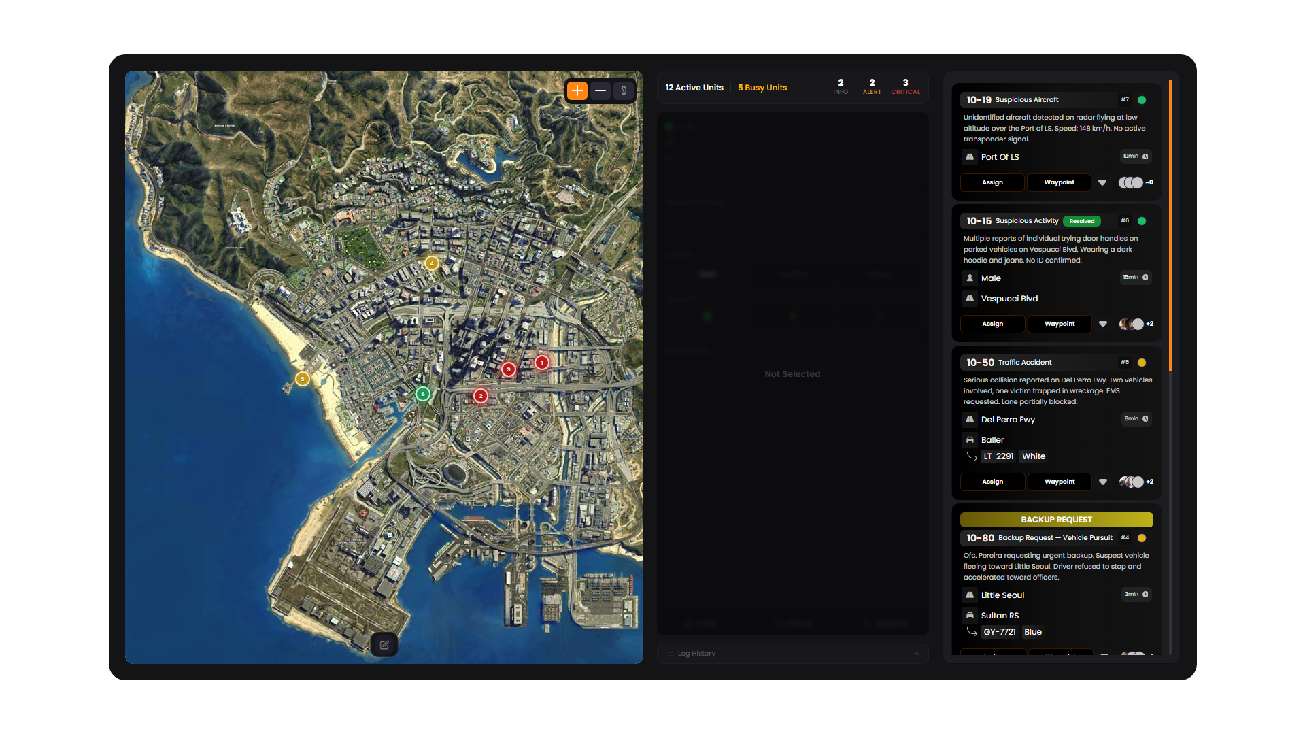Select yellow map marker number 4
The width and height of the screenshot is (1305, 734).
pyautogui.click(x=432, y=263)
